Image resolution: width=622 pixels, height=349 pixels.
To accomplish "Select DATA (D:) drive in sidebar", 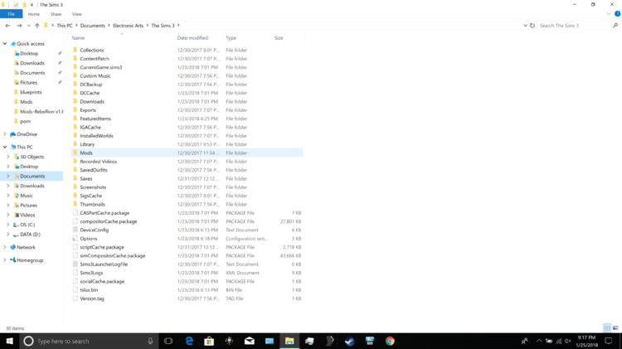I will (30, 235).
